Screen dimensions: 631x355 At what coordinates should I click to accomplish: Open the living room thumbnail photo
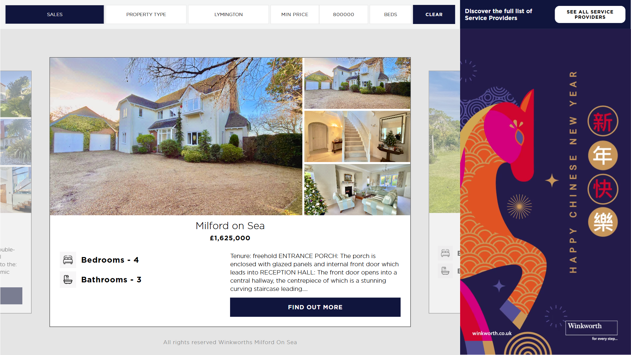[x=357, y=190]
